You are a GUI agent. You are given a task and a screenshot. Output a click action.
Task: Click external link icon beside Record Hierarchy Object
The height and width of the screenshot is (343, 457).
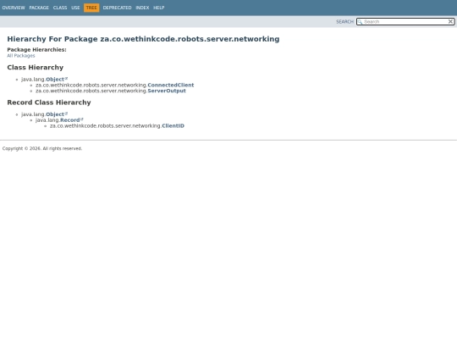pos(66,113)
